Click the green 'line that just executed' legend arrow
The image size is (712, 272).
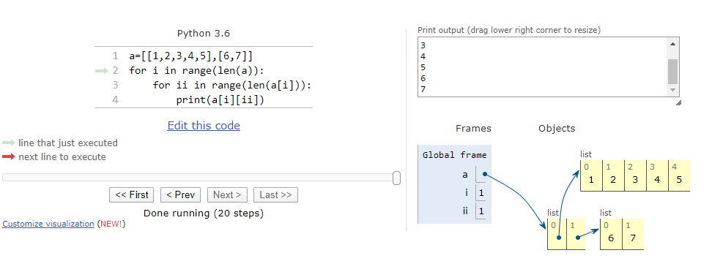tap(9, 143)
